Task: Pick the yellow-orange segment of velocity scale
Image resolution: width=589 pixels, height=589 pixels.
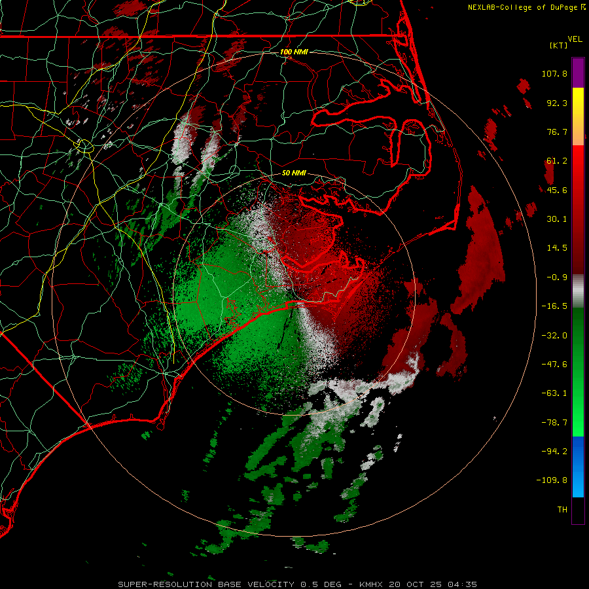Action: point(578,116)
